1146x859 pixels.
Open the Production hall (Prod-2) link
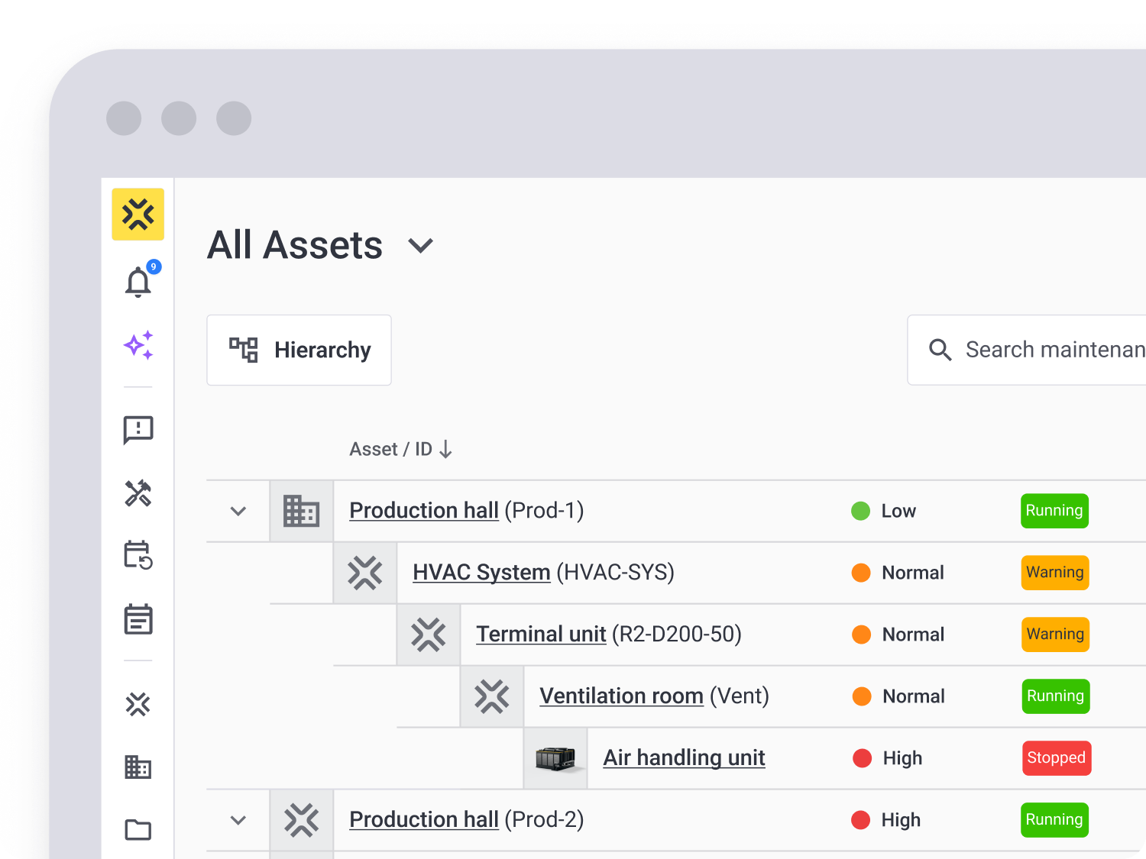coord(424,819)
